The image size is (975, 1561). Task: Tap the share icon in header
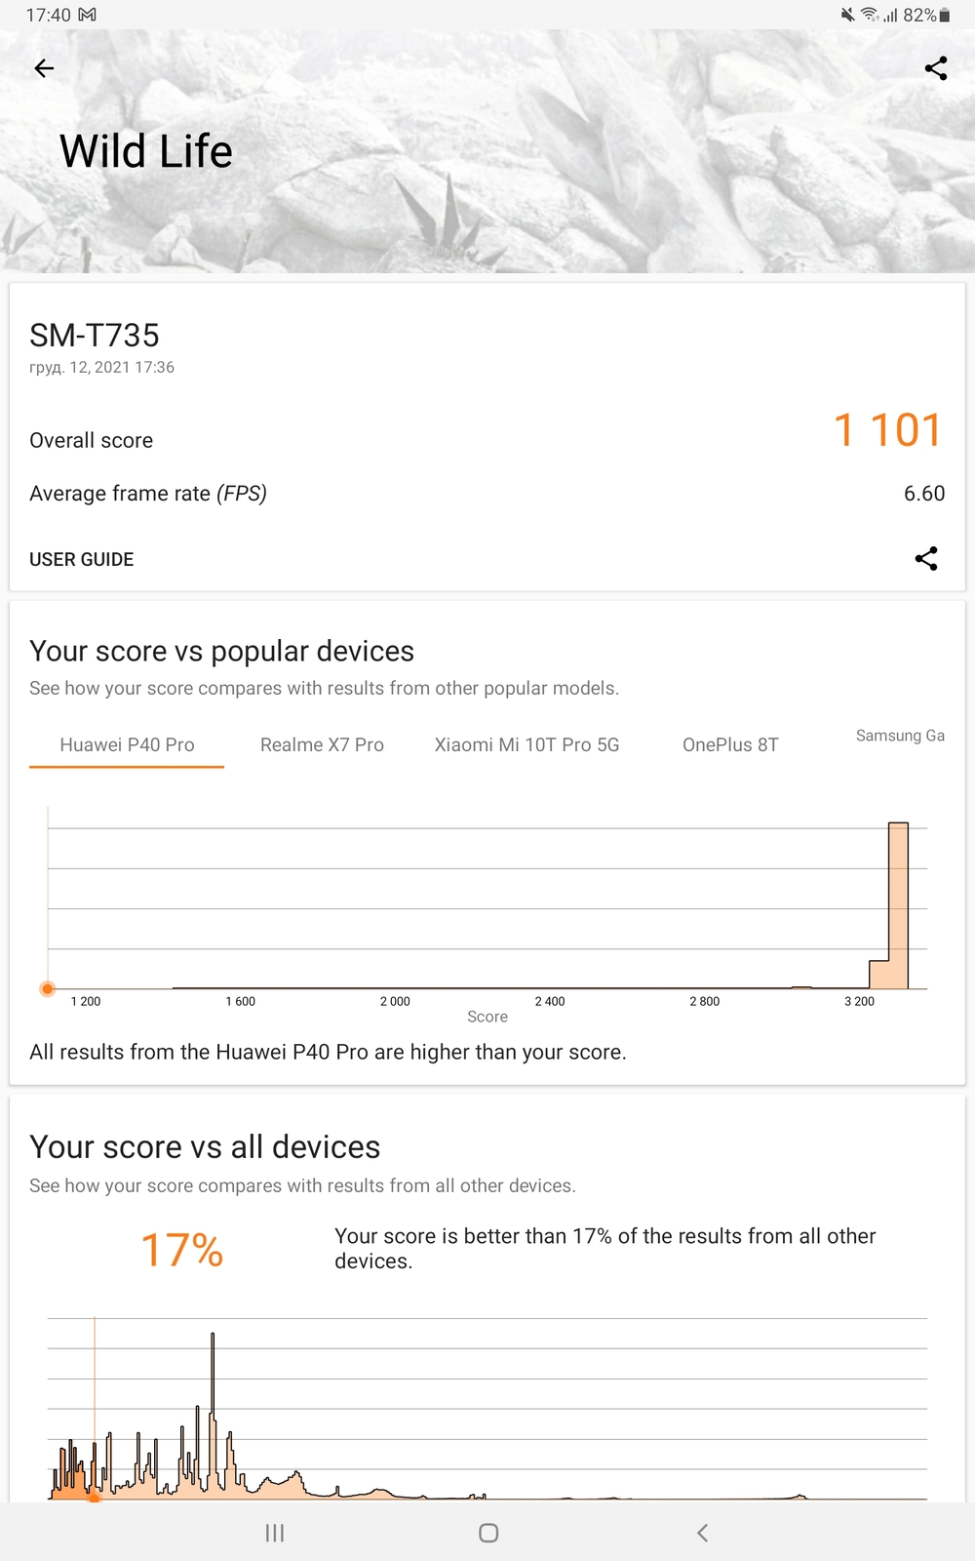click(935, 68)
